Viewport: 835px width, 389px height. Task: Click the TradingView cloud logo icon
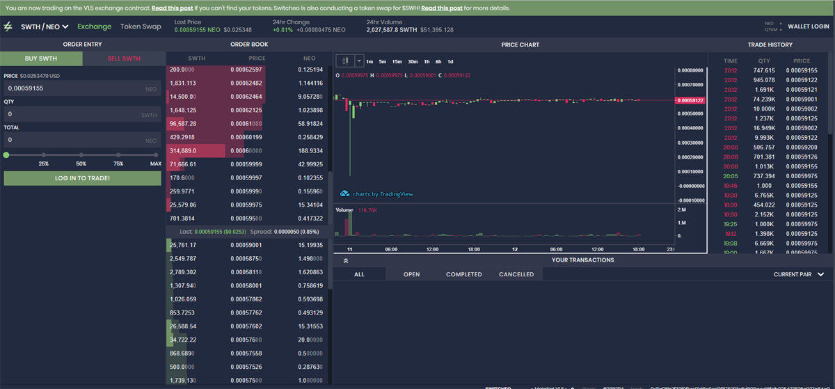(344, 193)
